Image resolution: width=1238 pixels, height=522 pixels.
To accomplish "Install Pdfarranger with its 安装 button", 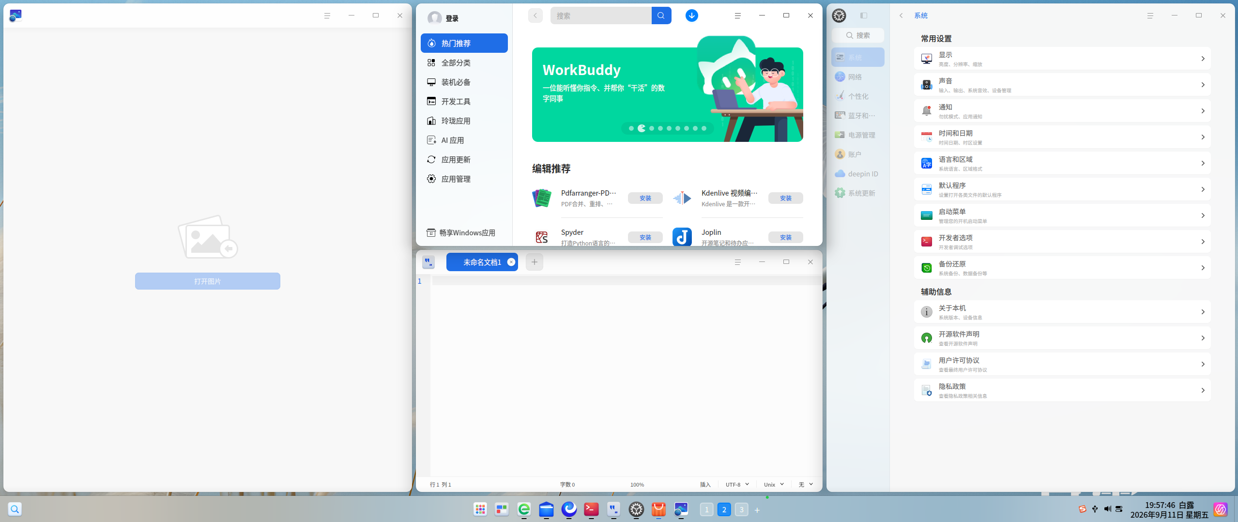I will (645, 198).
